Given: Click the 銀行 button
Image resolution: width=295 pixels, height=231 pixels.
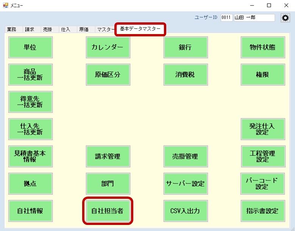Looking at the screenshot, I should click(x=185, y=47).
